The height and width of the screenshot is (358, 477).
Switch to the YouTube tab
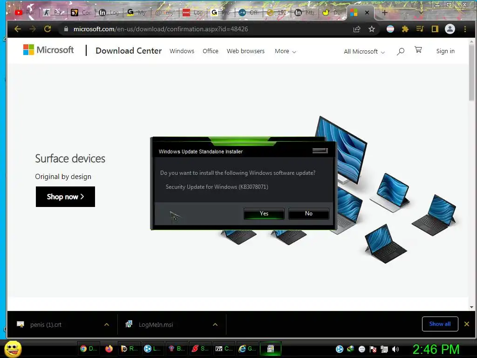tap(25, 13)
